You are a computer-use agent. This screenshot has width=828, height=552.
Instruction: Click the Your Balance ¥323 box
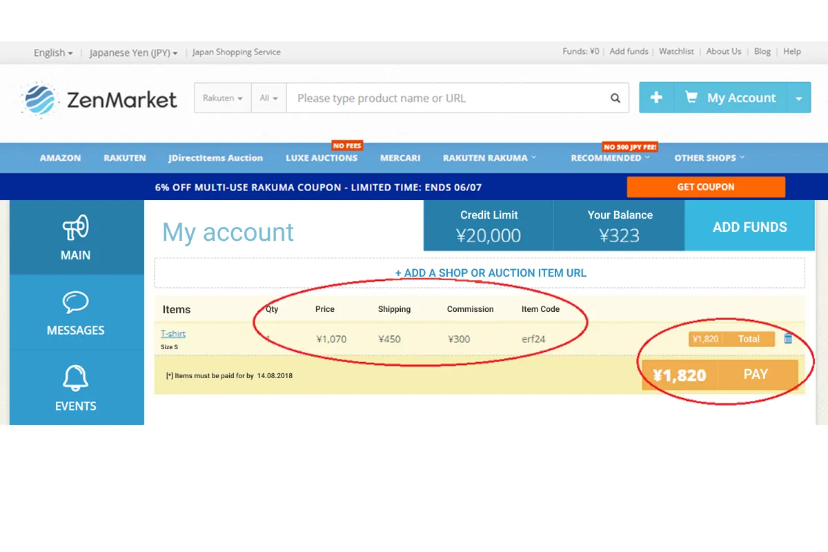click(x=620, y=226)
